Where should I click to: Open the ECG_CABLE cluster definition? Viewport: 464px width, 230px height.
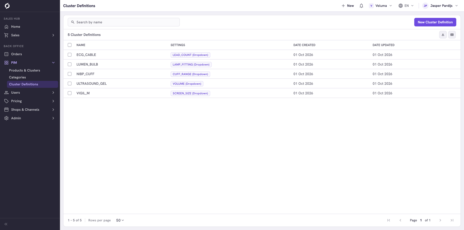(x=86, y=55)
